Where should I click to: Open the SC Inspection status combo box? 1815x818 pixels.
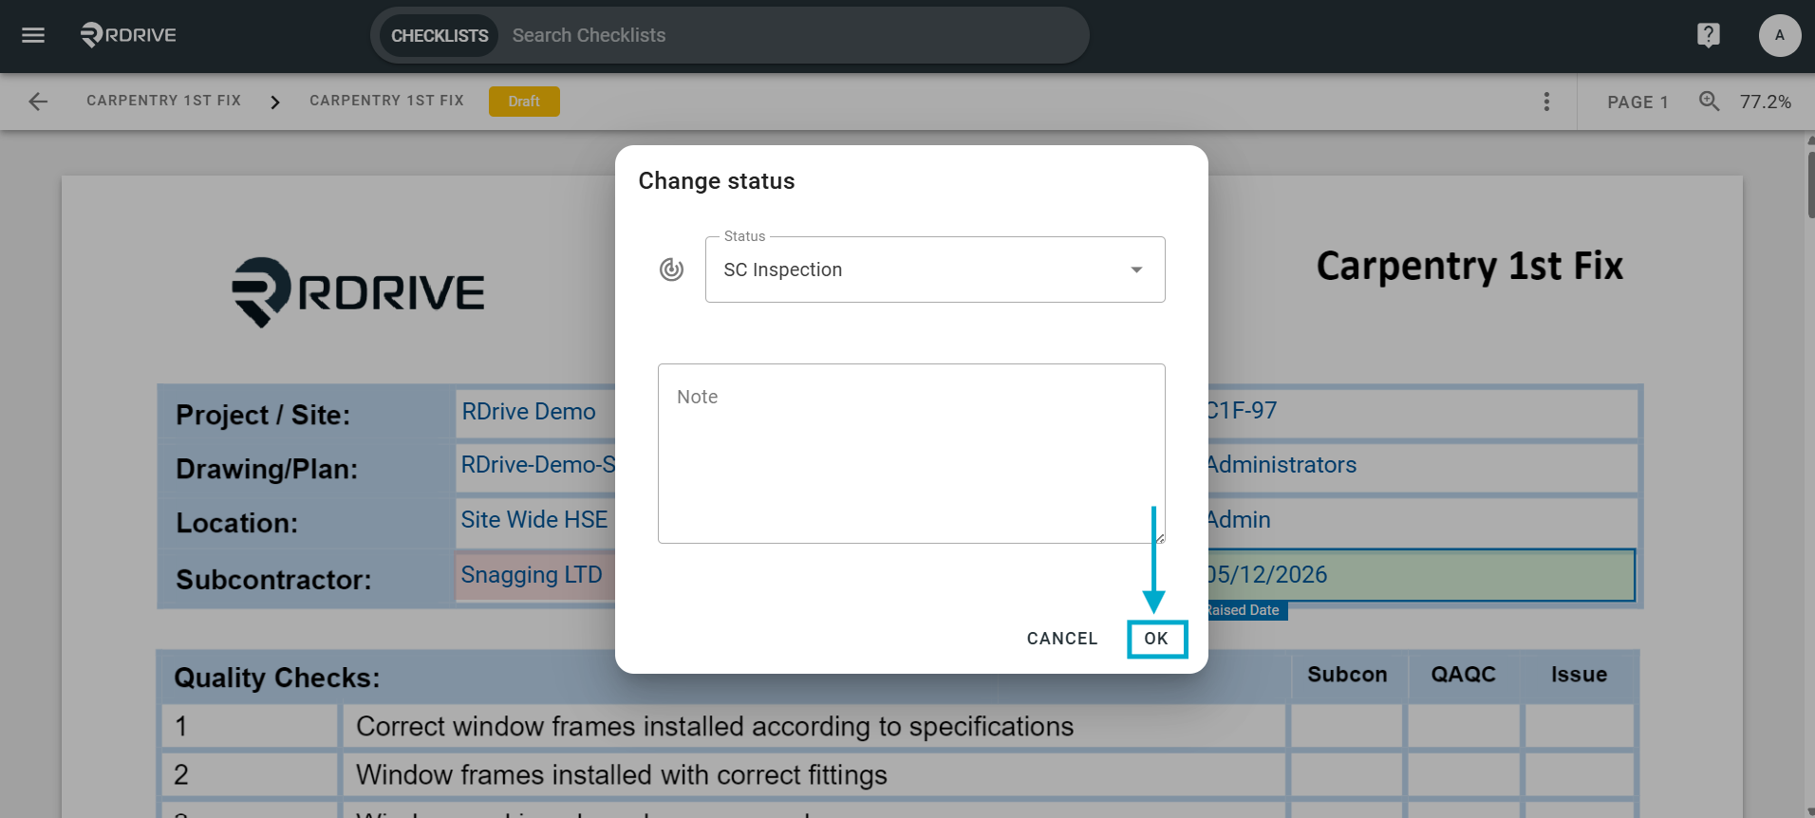tap(935, 270)
